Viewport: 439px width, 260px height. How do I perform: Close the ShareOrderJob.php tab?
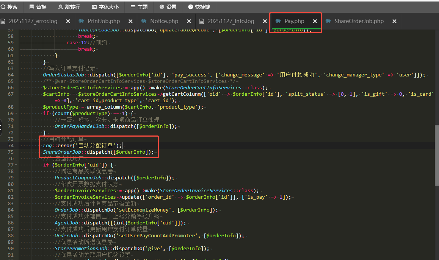(394, 21)
